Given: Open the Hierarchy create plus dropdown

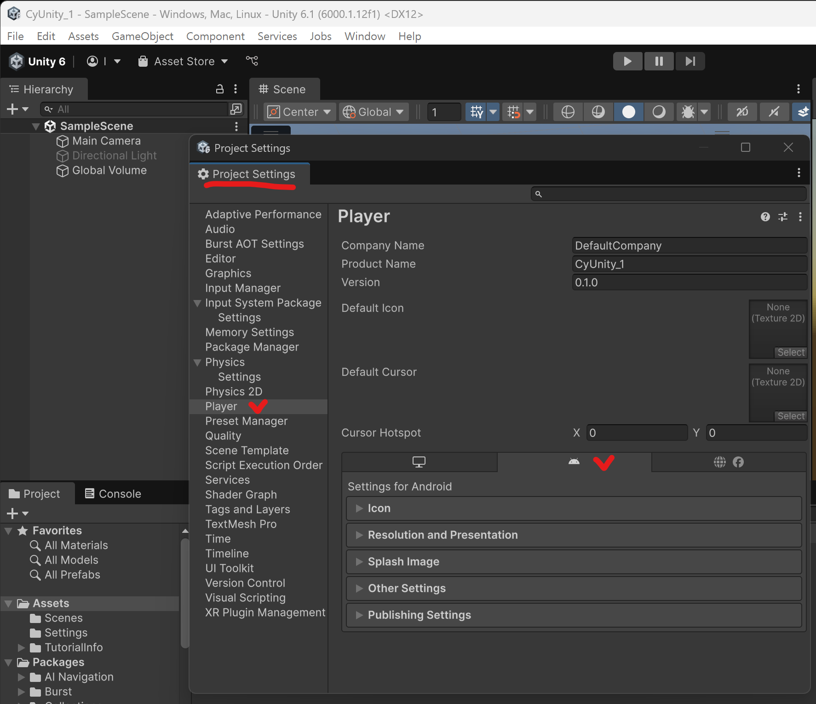Looking at the screenshot, I should [x=18, y=109].
